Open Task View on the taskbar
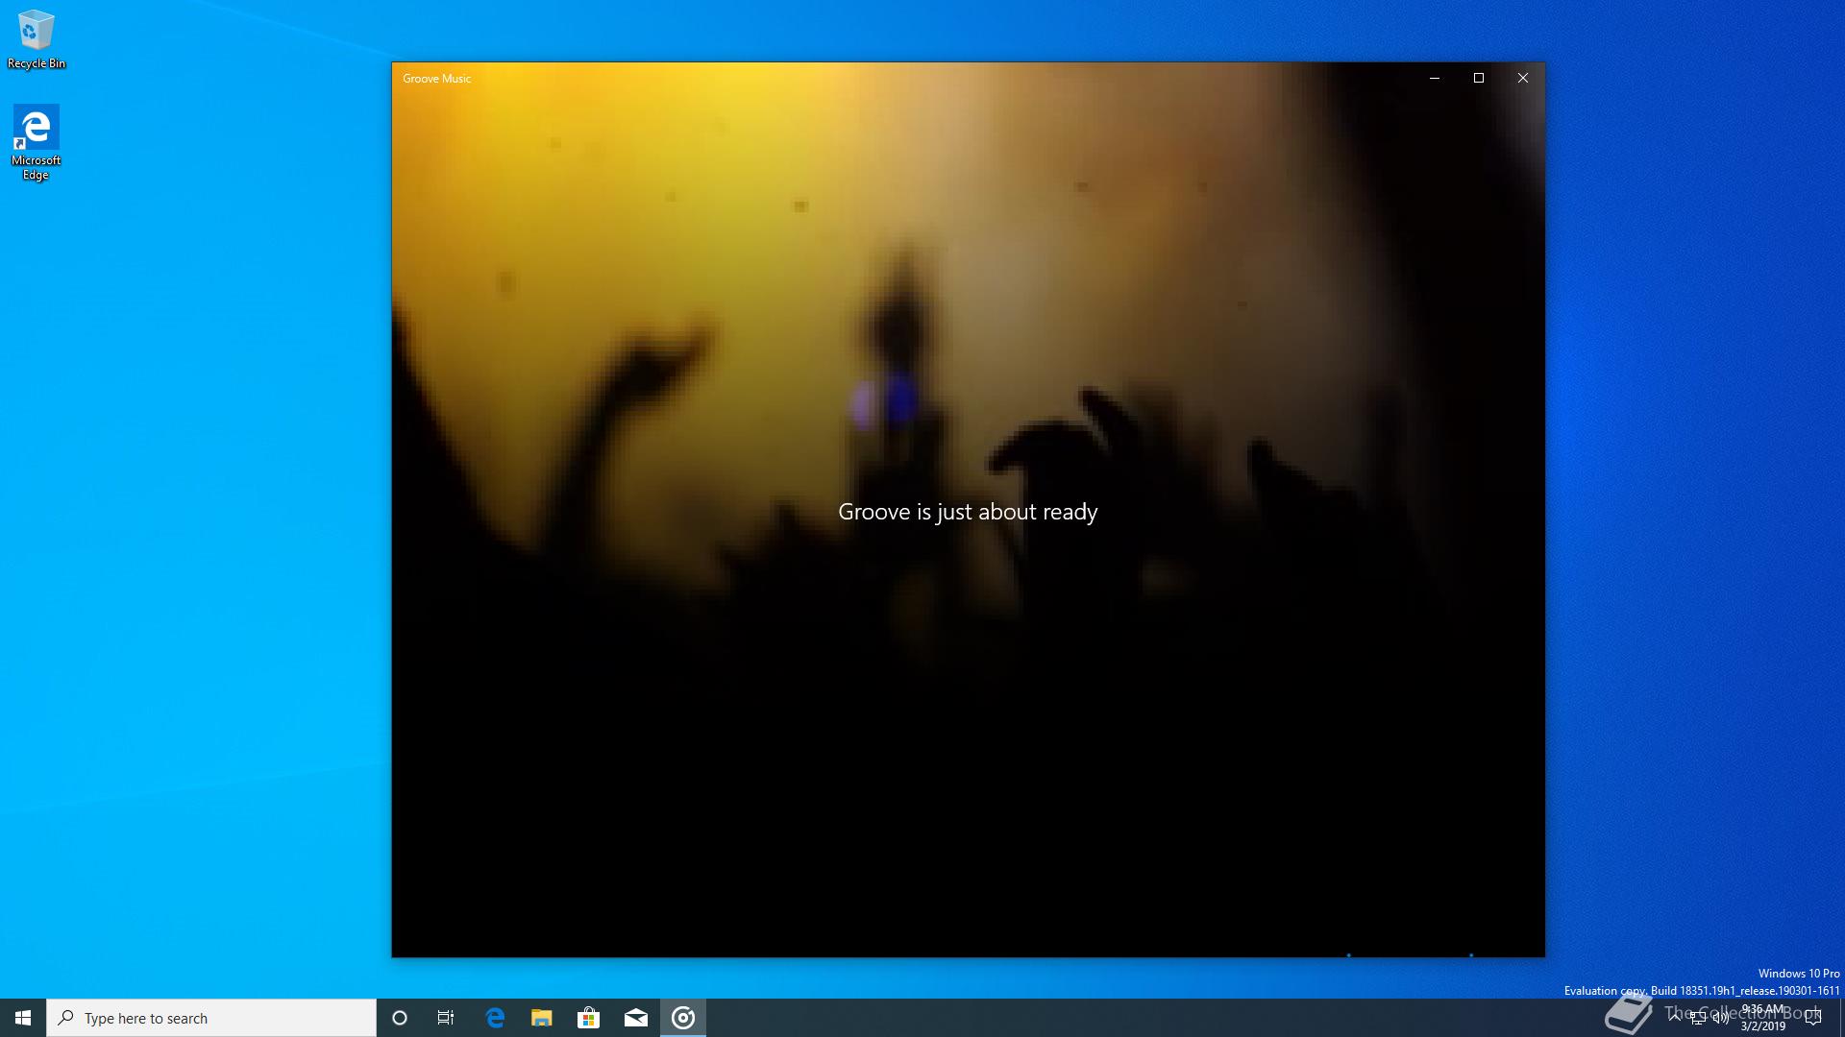This screenshot has width=1845, height=1037. (446, 1018)
